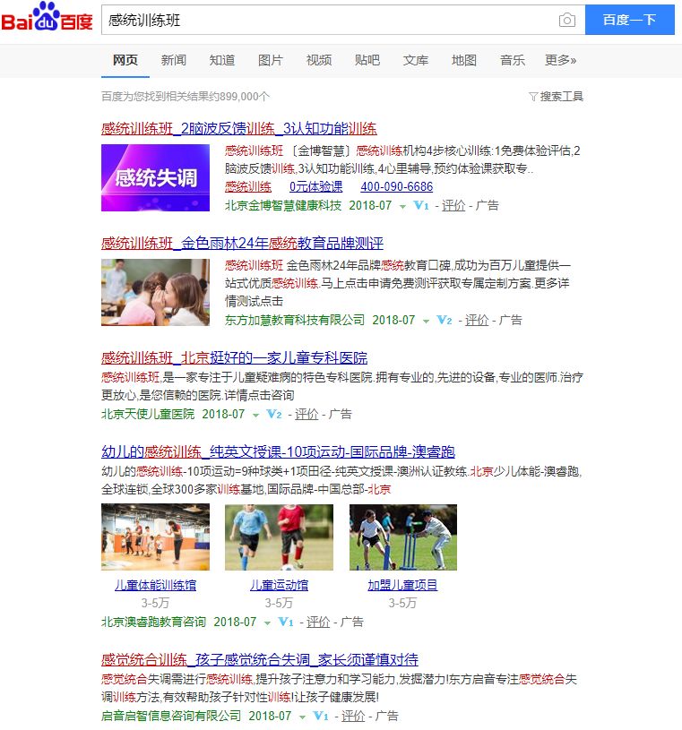The width and height of the screenshot is (682, 730).
Task: Open result 幼儿的感统训练_纯英文授课-10项运动
Action: [278, 451]
